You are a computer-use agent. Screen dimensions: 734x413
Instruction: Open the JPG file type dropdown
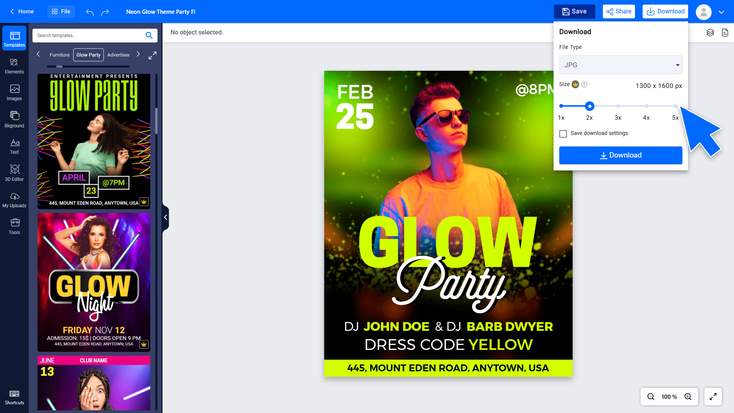click(620, 65)
